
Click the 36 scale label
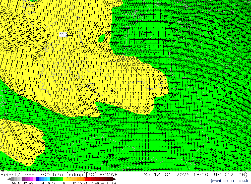point(97,183)
